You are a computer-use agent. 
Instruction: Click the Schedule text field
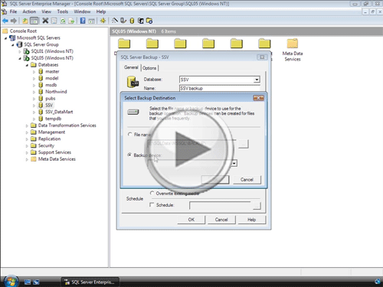click(221, 205)
